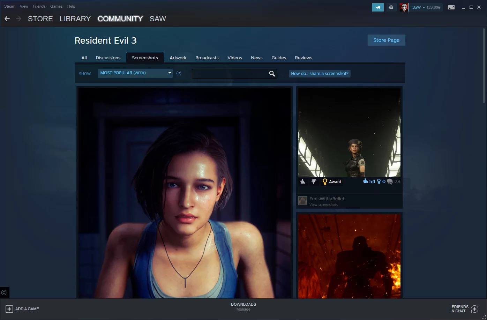Open EndsWithaBullet's profile name link
This screenshot has height=320, width=487.
point(327,199)
